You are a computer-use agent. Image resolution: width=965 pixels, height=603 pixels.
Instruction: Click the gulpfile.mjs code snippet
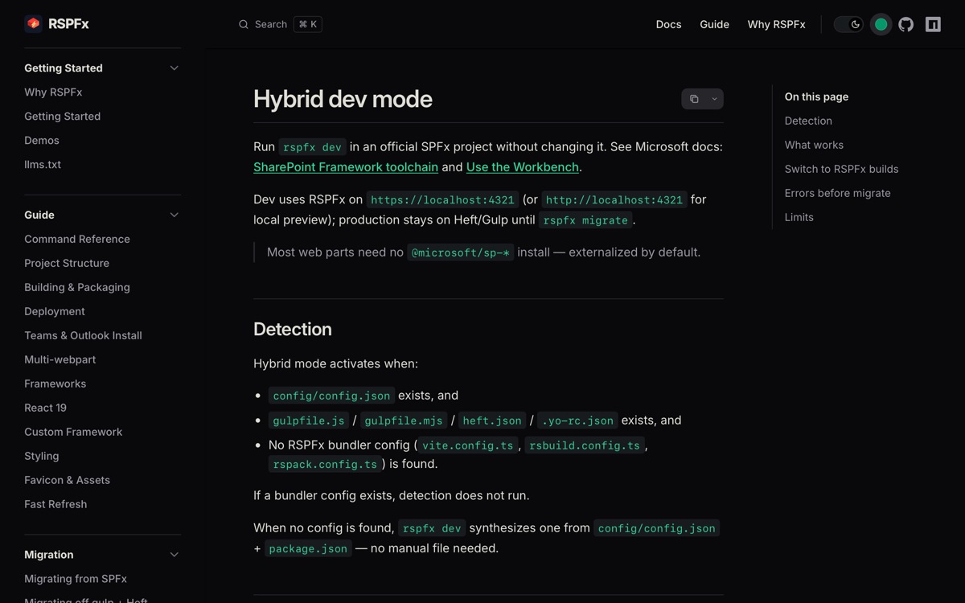coord(404,420)
